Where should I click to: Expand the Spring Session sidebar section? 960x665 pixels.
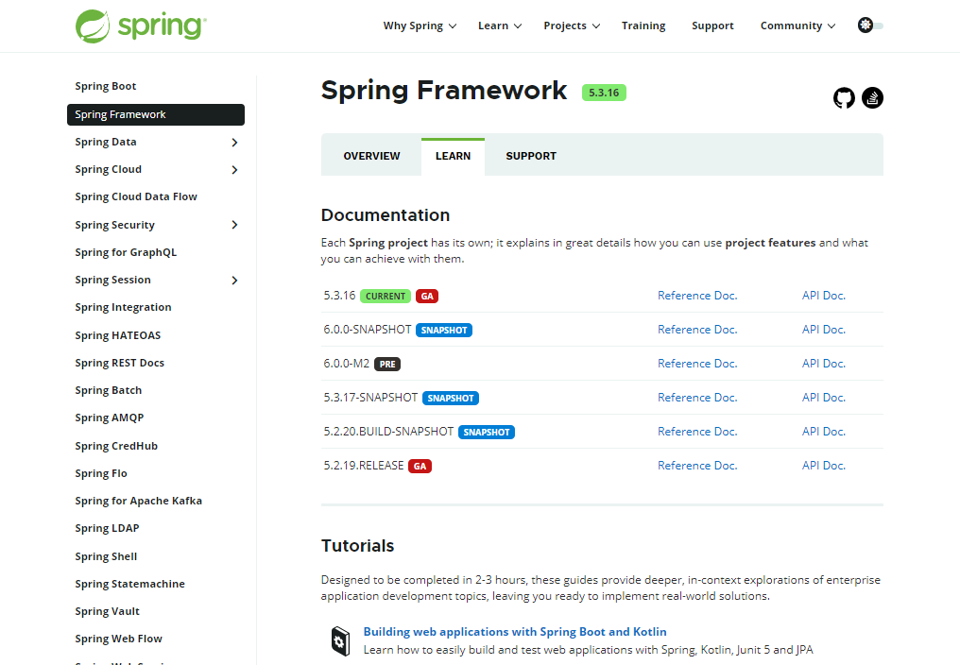[233, 280]
